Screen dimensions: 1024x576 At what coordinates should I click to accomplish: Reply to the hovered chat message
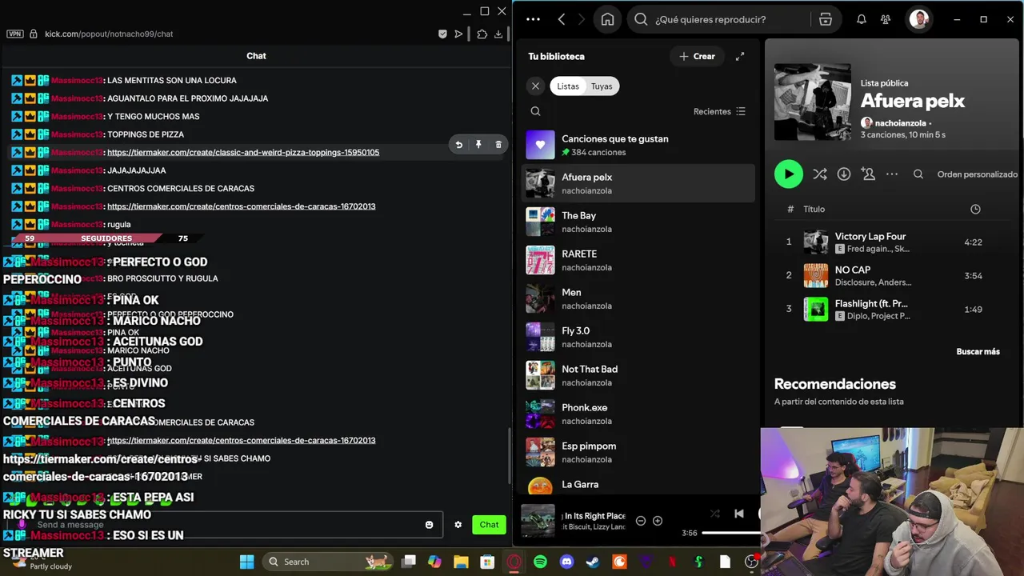(459, 145)
